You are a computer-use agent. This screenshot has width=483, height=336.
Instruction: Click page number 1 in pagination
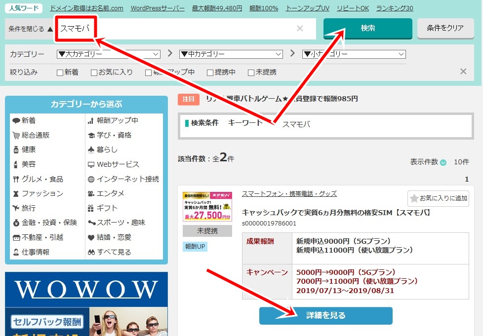[x=467, y=179]
